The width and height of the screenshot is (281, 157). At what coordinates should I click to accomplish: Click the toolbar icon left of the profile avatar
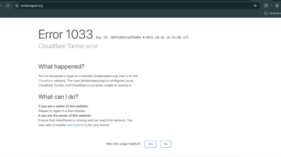click(x=266, y=6)
